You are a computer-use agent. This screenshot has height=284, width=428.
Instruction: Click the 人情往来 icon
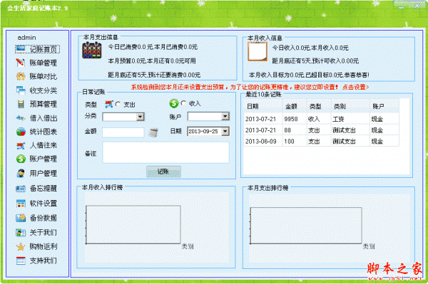coord(21,145)
